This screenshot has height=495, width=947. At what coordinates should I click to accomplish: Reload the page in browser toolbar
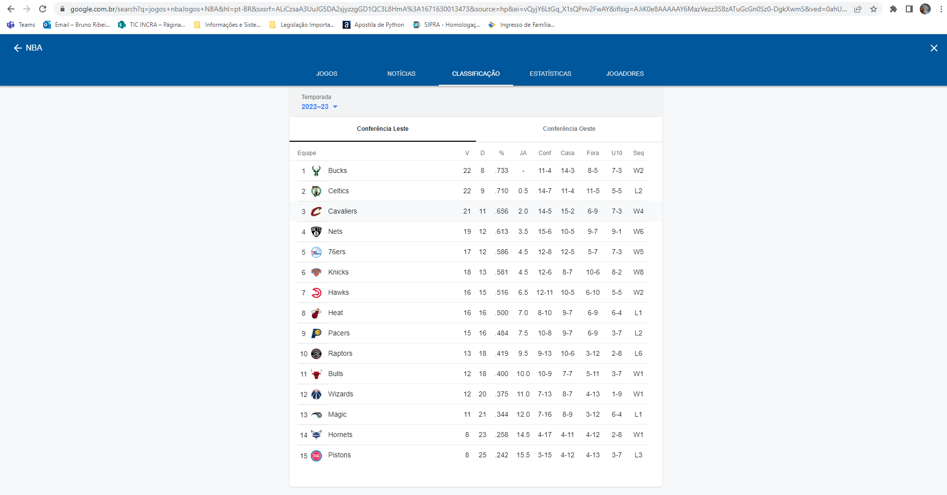point(43,9)
